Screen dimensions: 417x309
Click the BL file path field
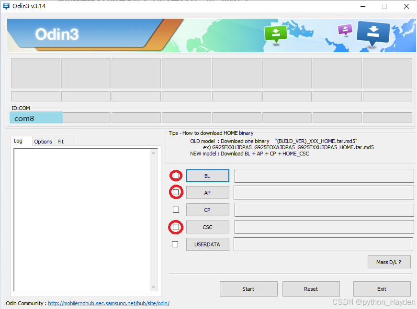click(x=324, y=176)
